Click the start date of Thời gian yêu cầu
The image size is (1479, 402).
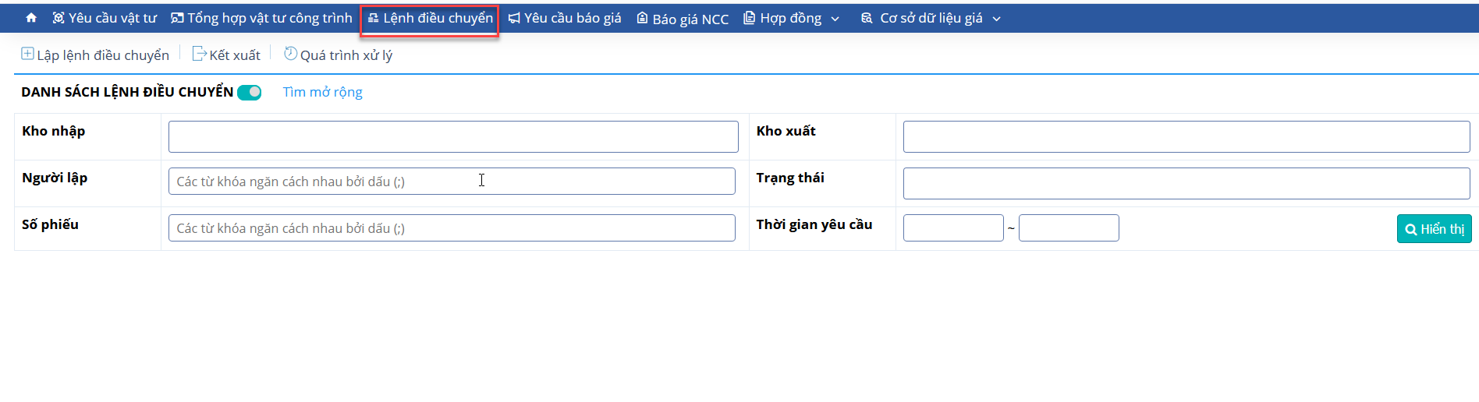[953, 228]
